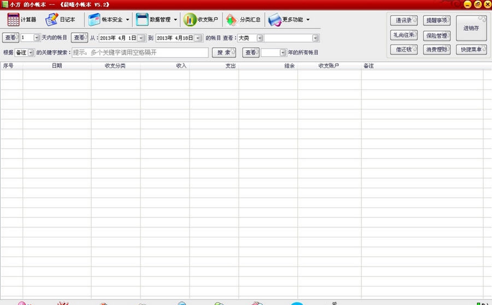Open 提醒事项 reminders
492x305 pixels.
coord(436,20)
